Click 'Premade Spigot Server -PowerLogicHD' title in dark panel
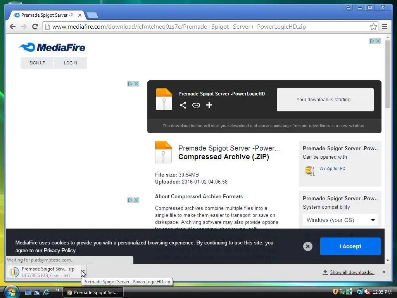397x298 pixels. pyautogui.click(x=221, y=94)
